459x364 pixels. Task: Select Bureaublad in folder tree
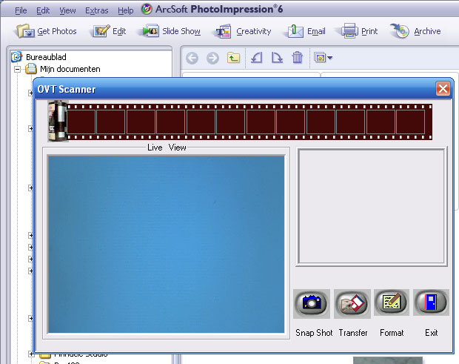click(46, 57)
